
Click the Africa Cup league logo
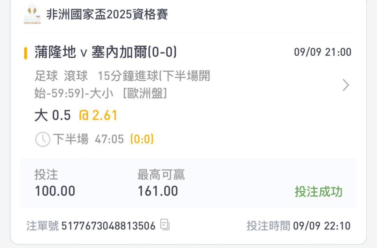coord(32,14)
